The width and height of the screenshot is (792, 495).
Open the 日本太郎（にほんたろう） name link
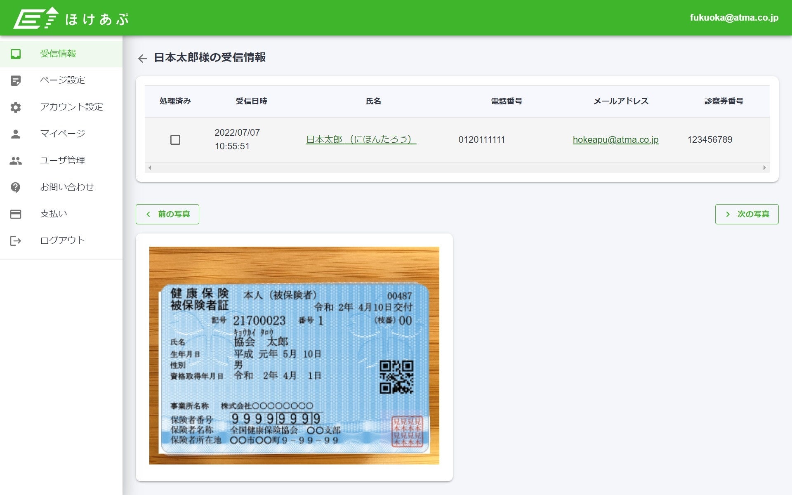361,139
